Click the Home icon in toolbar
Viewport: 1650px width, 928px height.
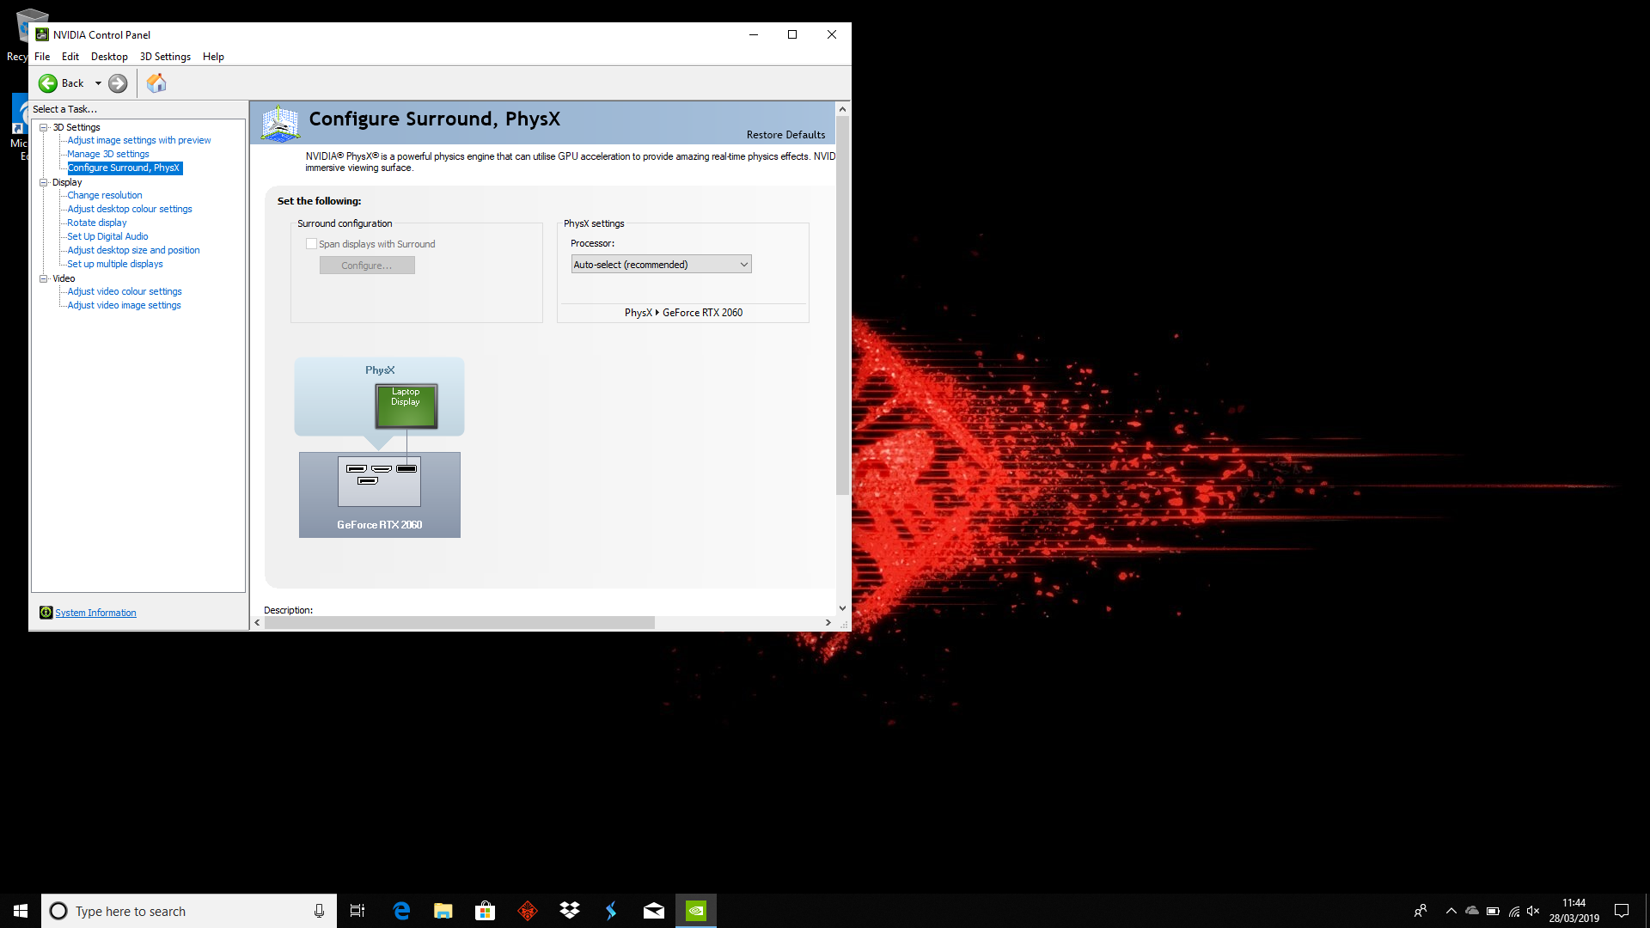click(x=156, y=83)
